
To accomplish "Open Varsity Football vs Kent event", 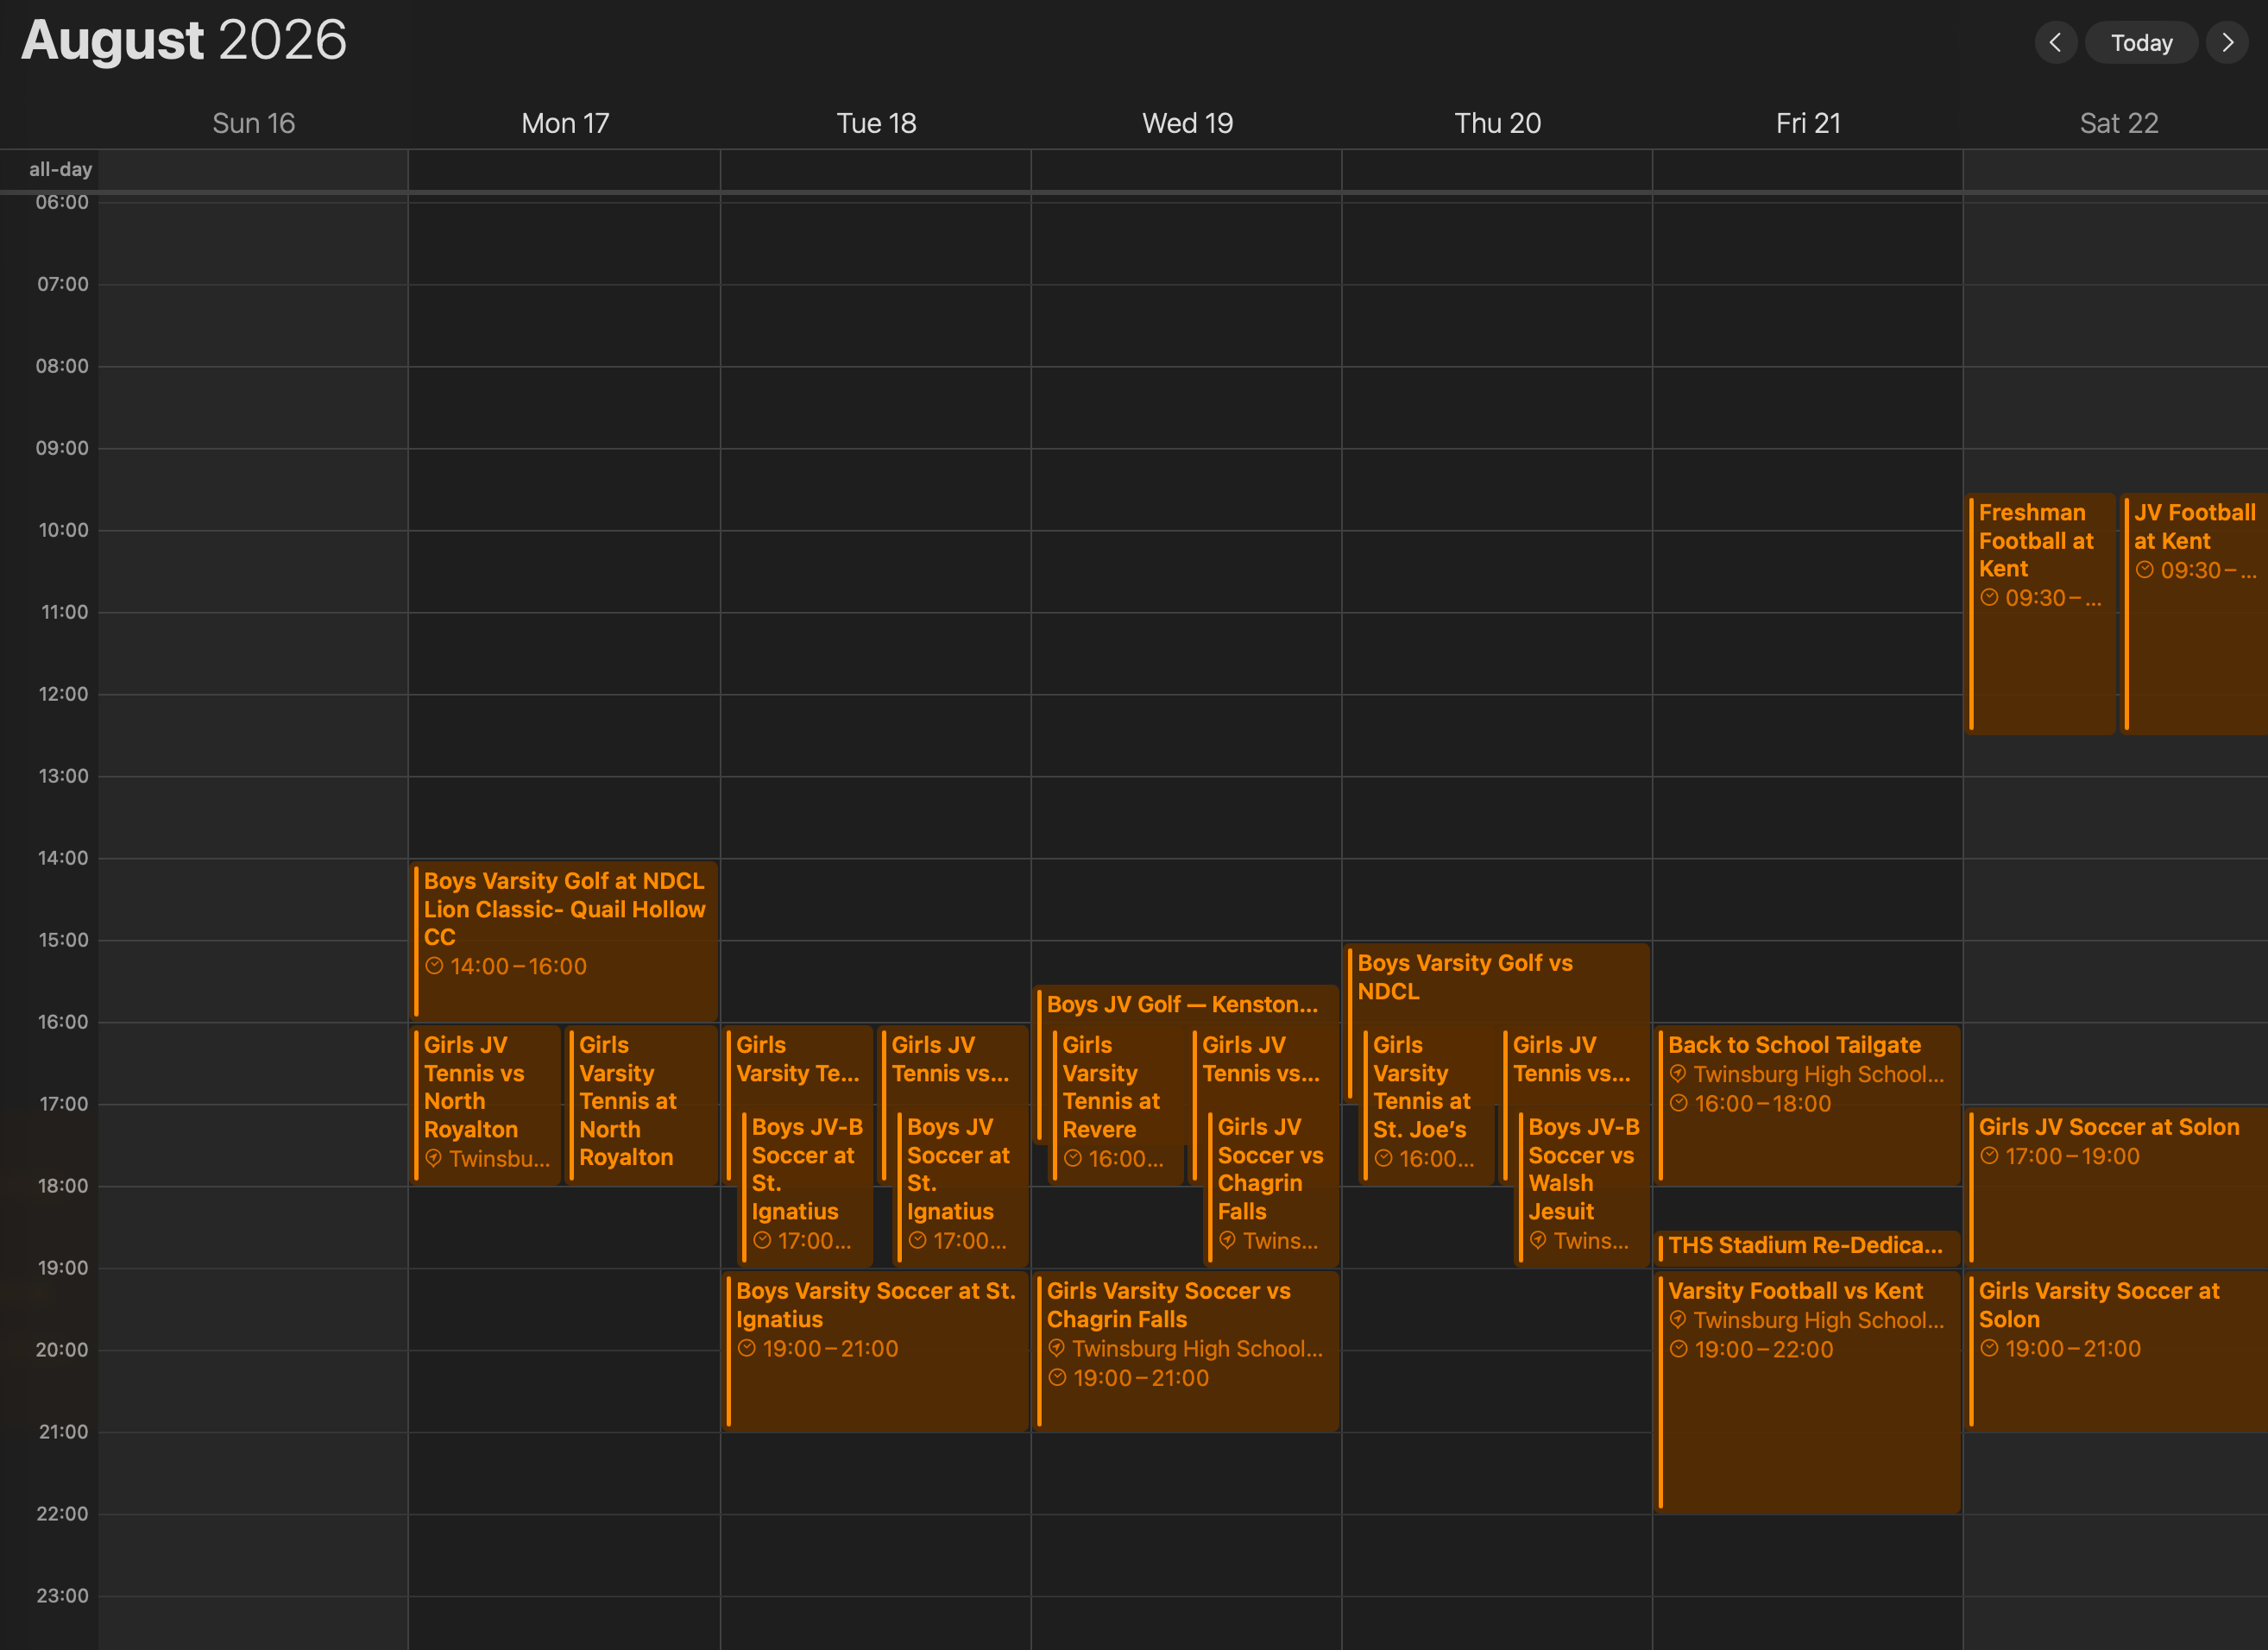I will tap(1808, 1392).
